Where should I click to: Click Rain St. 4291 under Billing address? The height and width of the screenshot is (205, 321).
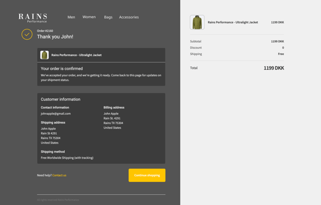pyautogui.click(x=112, y=118)
